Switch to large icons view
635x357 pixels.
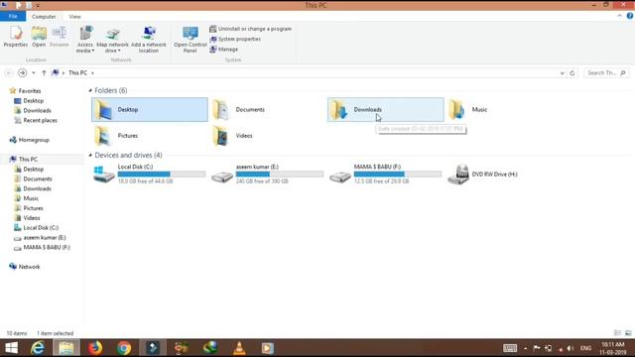pos(628,333)
